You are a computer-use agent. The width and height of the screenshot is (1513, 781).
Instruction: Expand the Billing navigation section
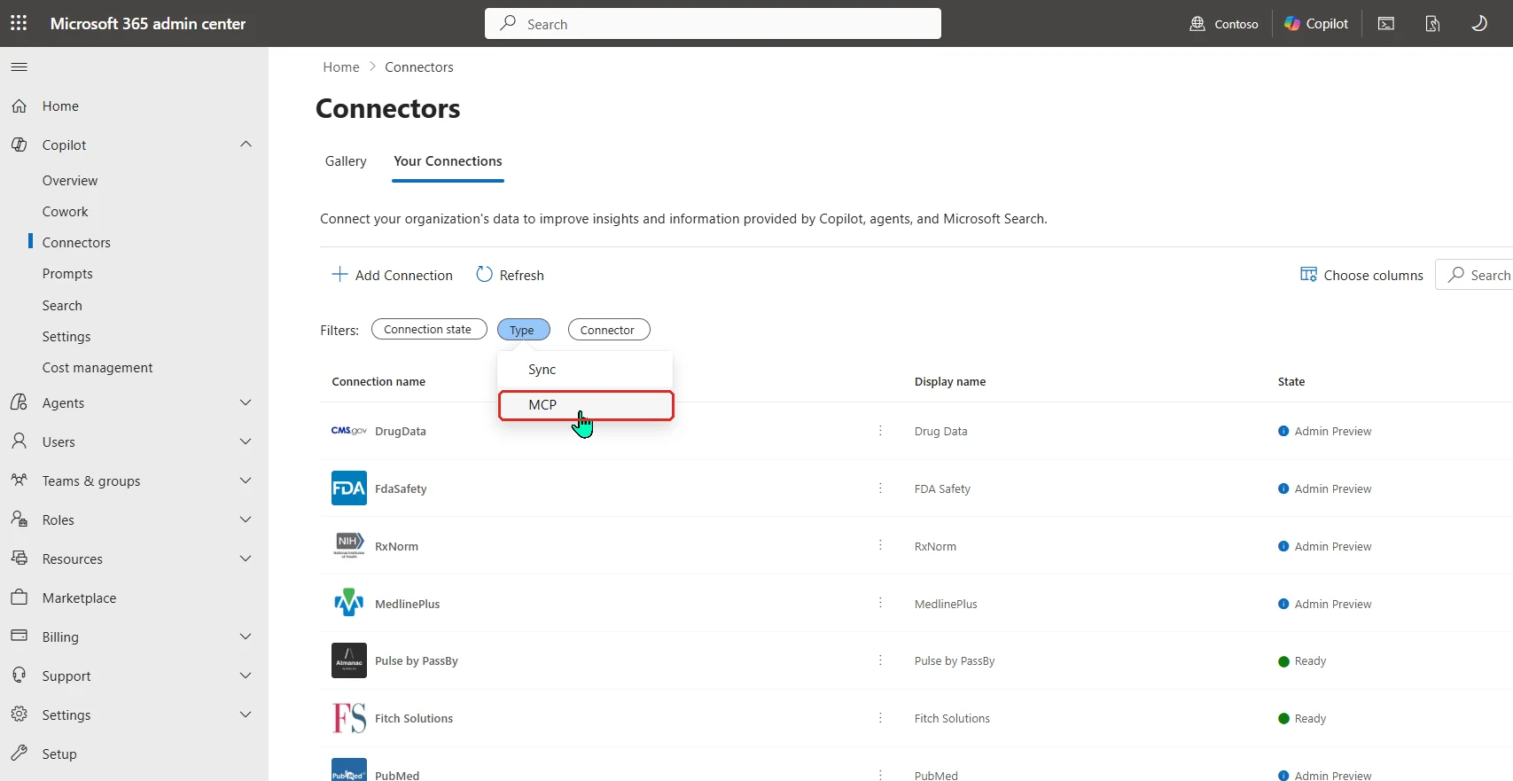[246, 637]
